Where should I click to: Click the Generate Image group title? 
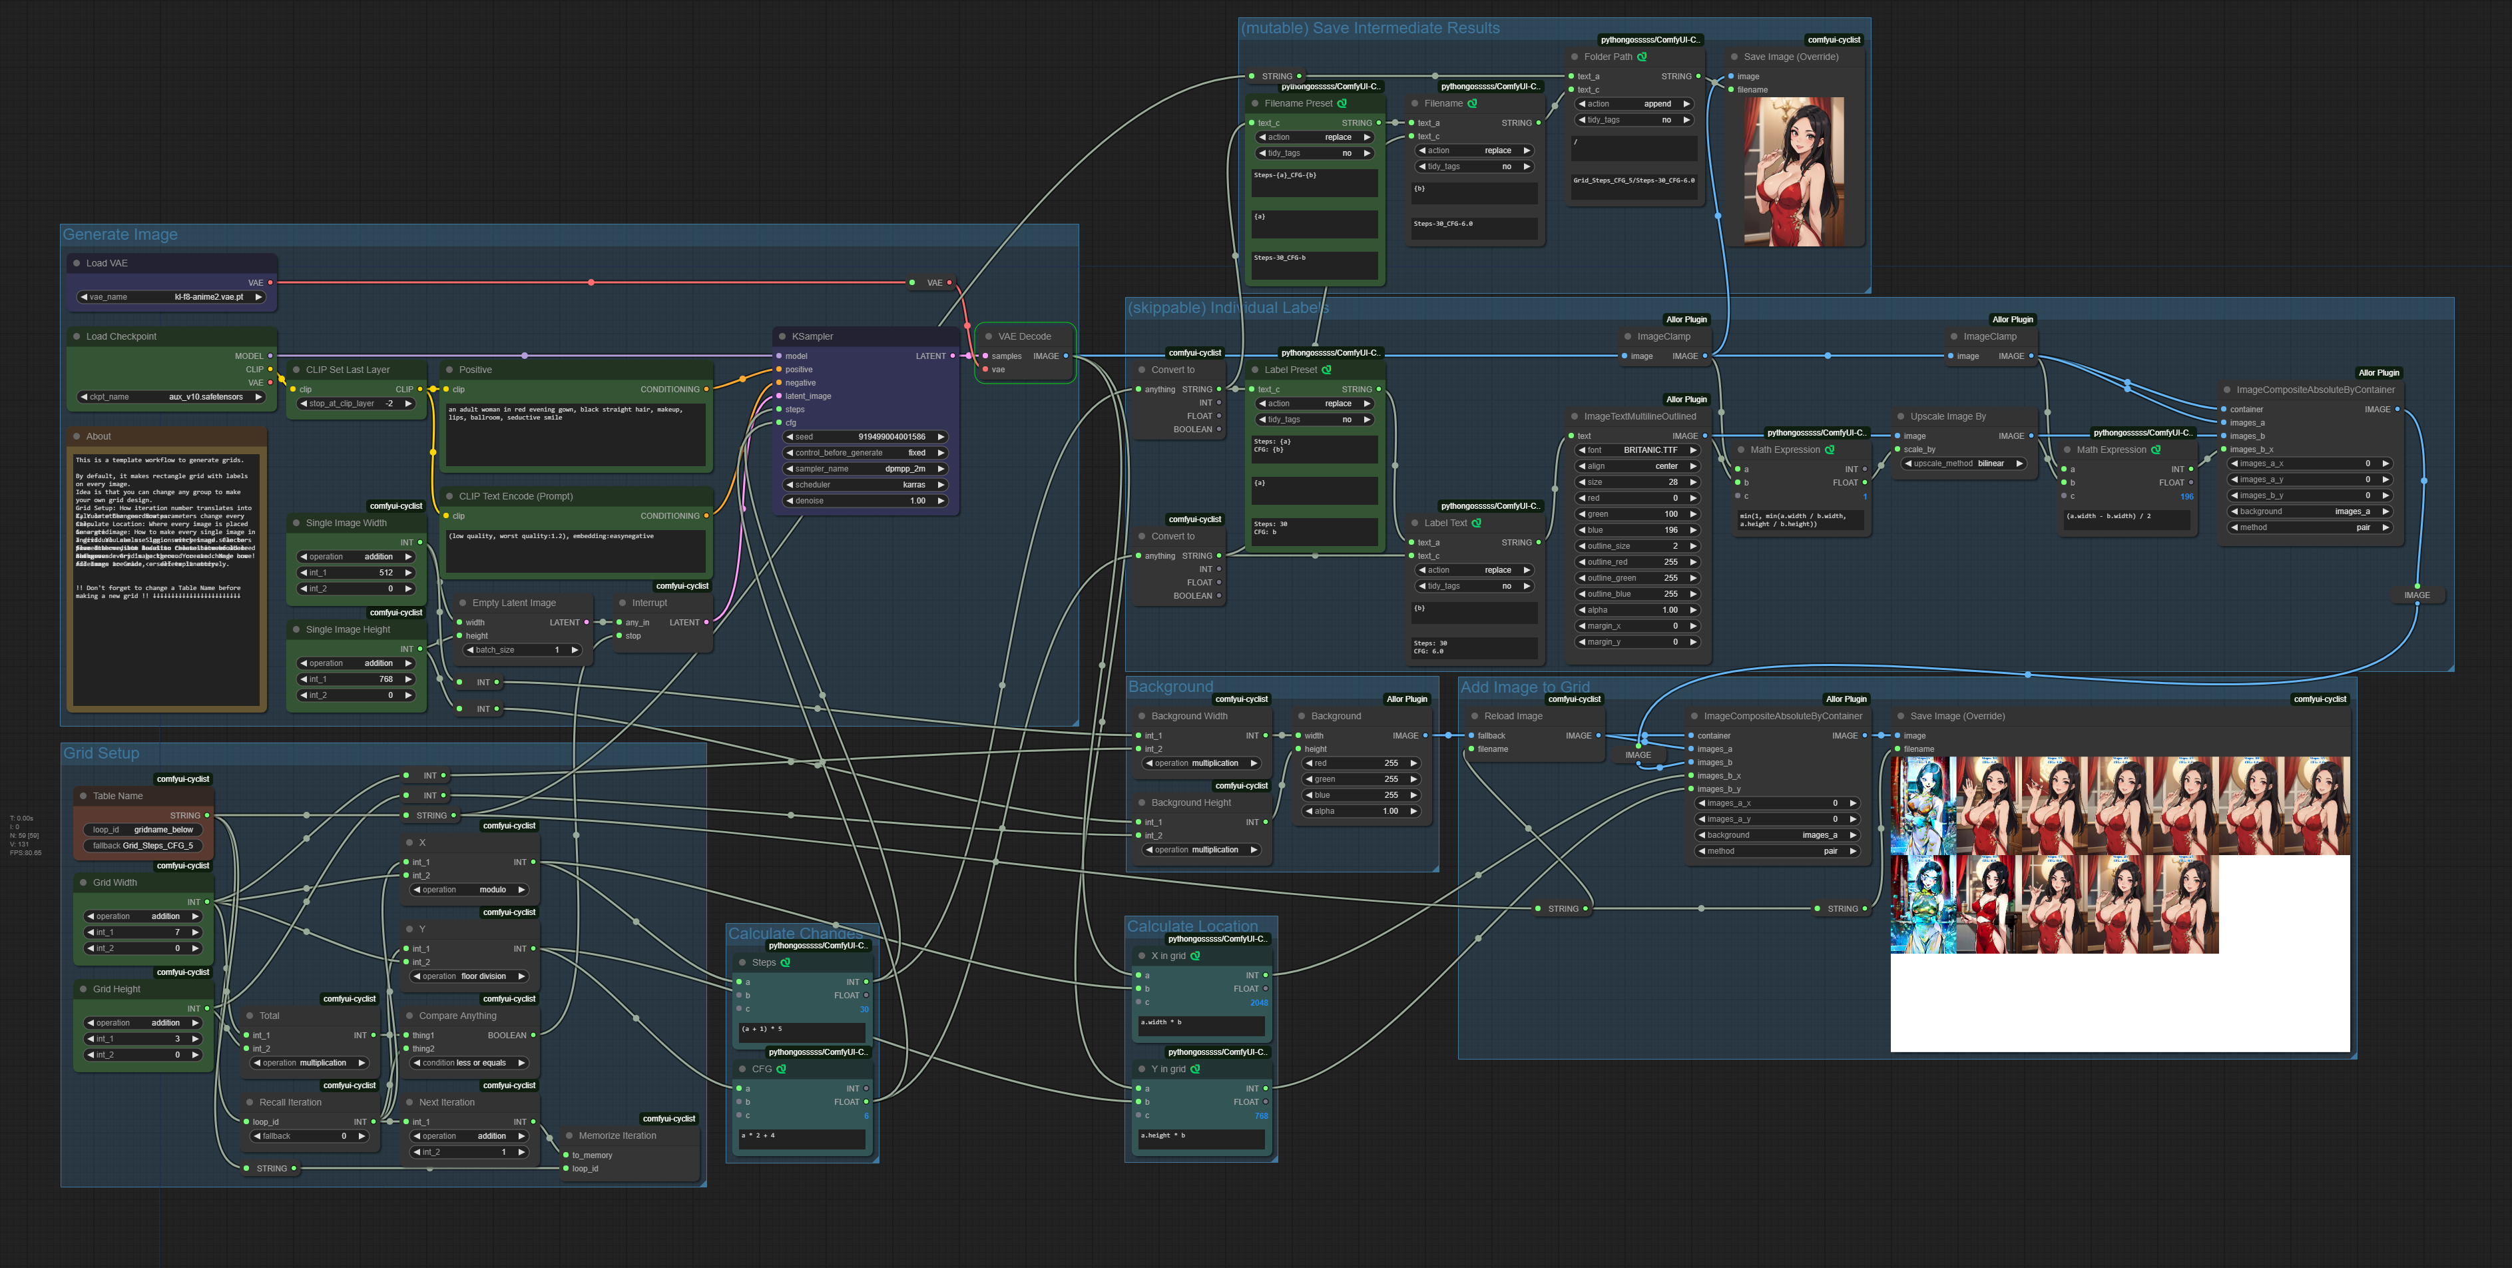coord(120,235)
